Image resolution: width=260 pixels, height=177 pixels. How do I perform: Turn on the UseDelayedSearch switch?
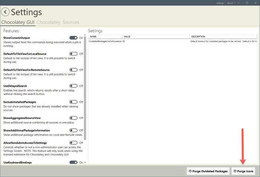[74, 86]
